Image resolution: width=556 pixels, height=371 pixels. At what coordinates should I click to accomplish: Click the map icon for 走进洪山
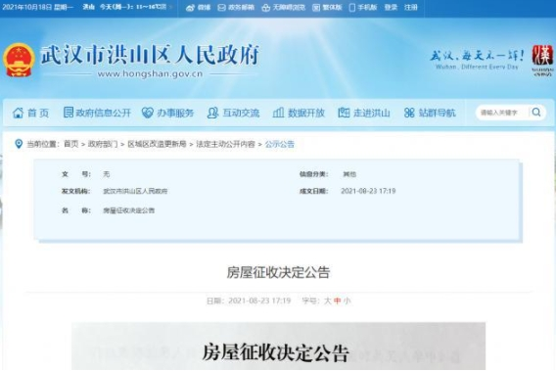point(344,113)
